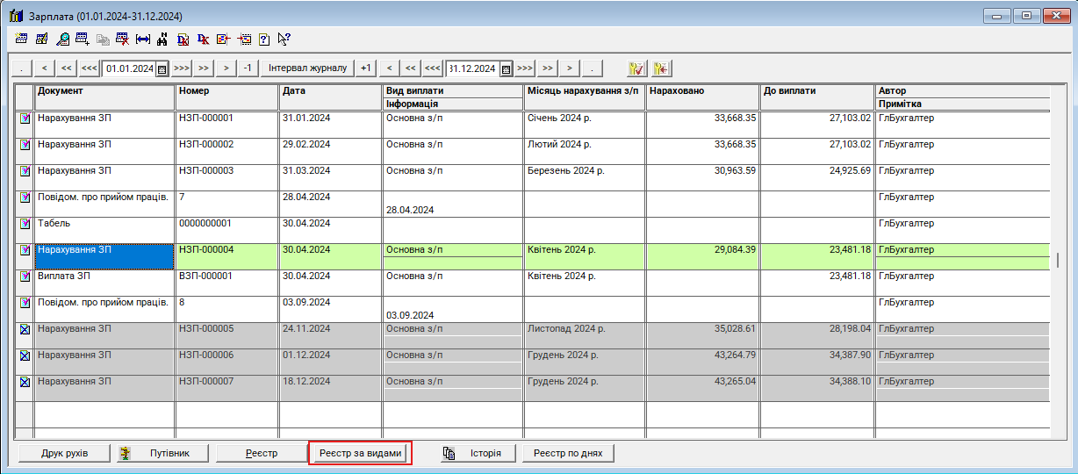
Task: Click the filter settings icon with checkmark
Action: [x=637, y=68]
